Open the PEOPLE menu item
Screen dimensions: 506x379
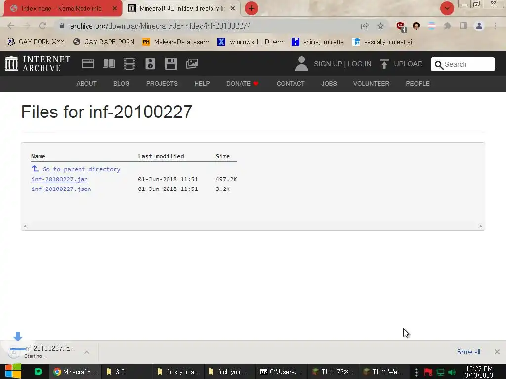click(418, 84)
